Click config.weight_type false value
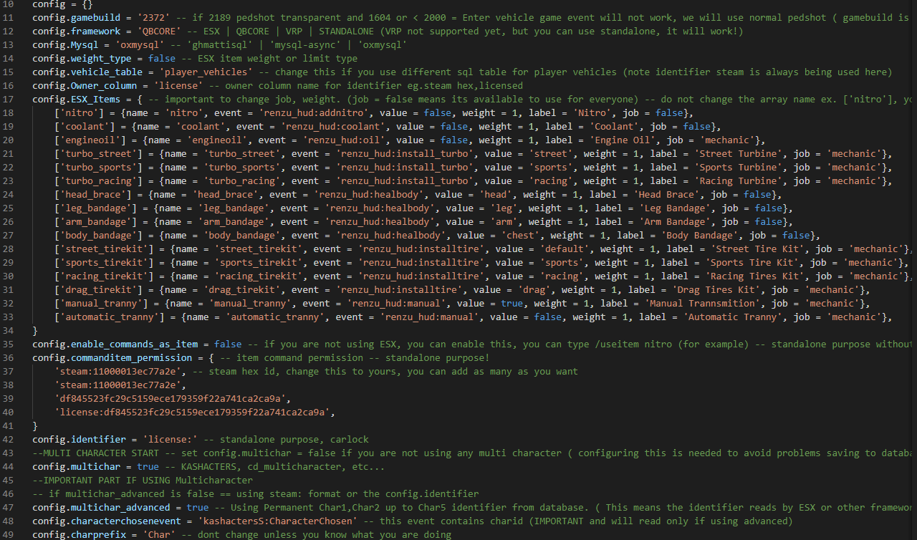The image size is (917, 540). coord(161,59)
